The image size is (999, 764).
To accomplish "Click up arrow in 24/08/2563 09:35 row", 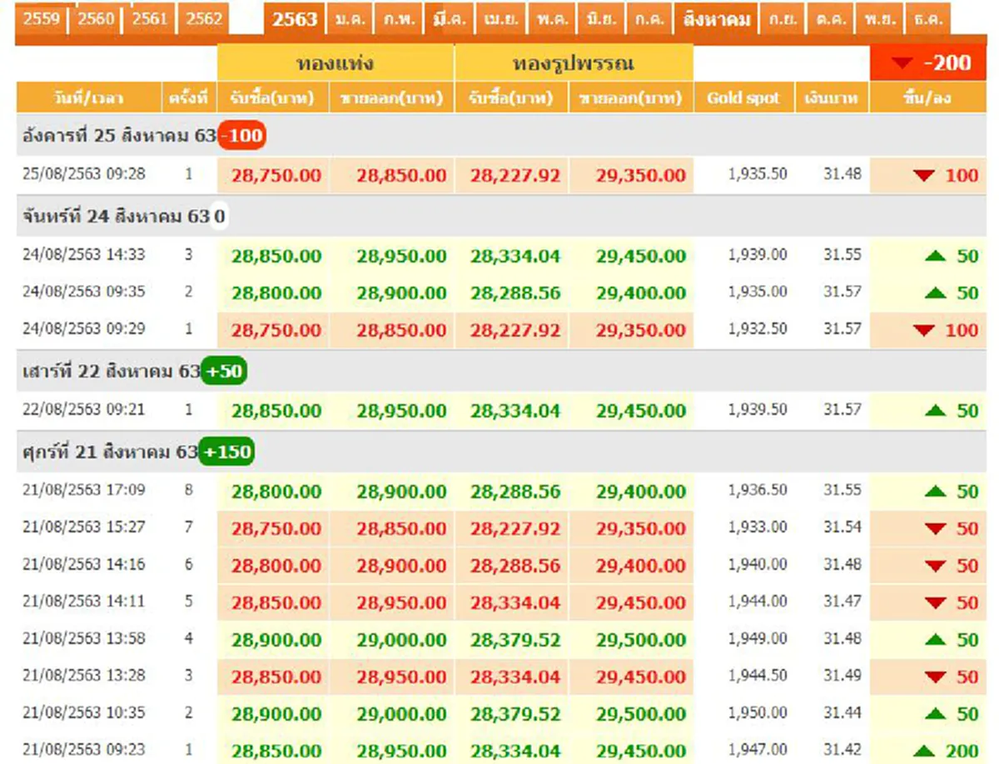I will [x=936, y=293].
